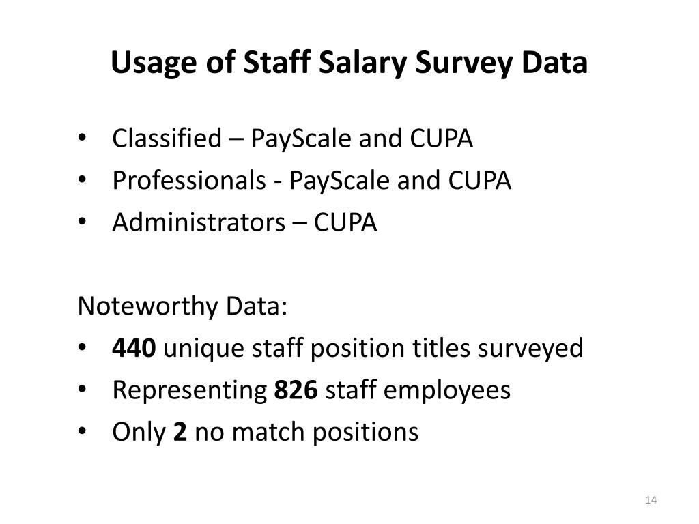Click the bullet point before '440'
699x524 pixels.
point(82,347)
